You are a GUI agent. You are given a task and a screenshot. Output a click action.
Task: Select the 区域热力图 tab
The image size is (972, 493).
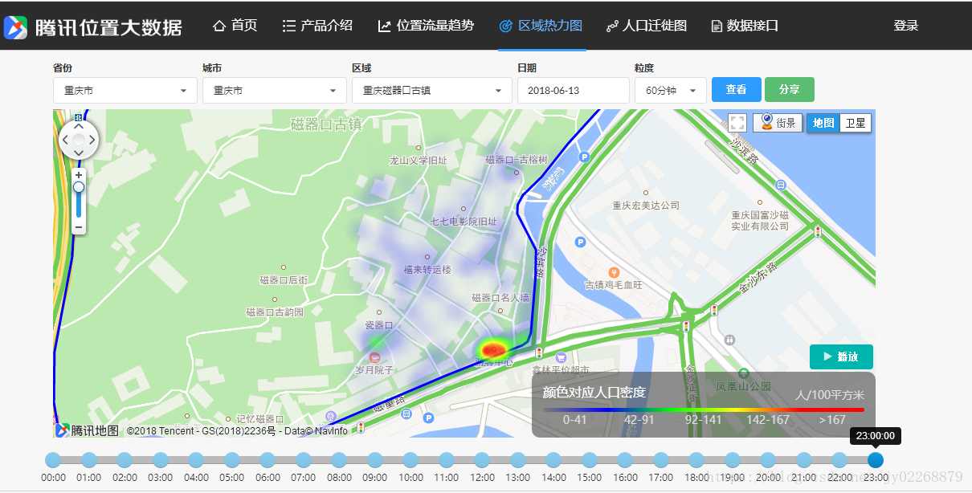[541, 26]
